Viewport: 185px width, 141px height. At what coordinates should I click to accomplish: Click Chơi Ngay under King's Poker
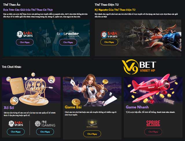[92, 134]
